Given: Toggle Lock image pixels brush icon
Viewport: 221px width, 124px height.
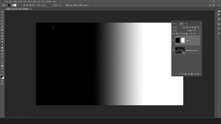Looking at the screenshot, I should click(x=179, y=34).
